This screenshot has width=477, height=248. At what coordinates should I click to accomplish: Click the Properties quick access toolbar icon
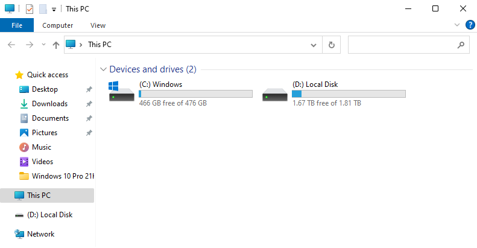click(x=30, y=9)
